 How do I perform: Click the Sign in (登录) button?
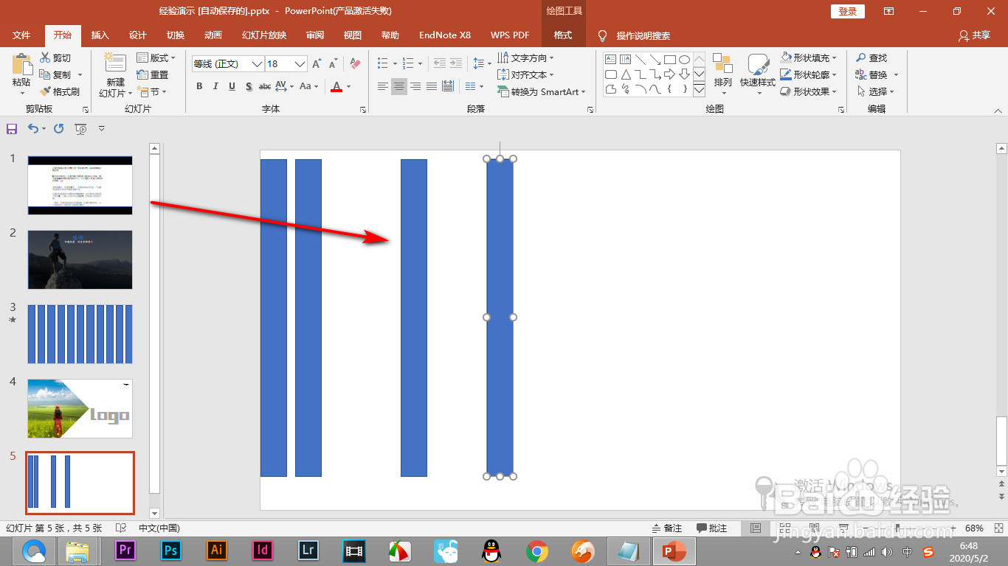[848, 11]
